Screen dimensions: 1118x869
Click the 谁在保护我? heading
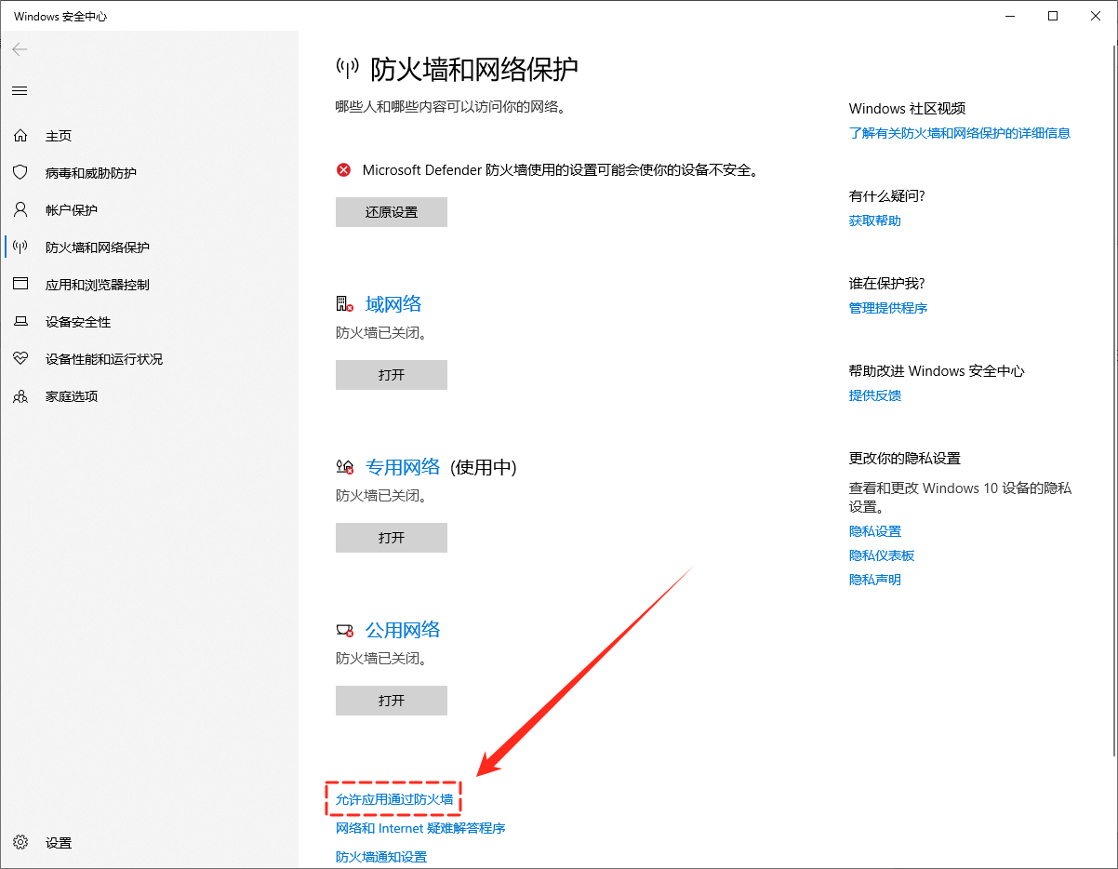coord(887,284)
